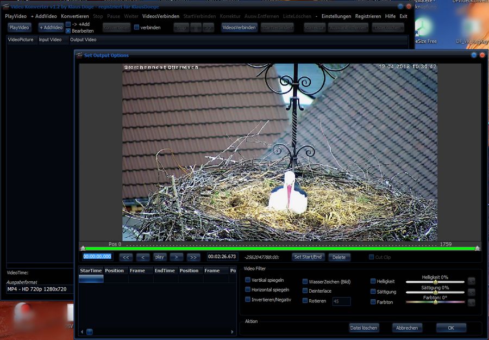Check the Invertieren/Negativ option
Image resolution: width=489 pixels, height=340 pixels.
point(248,300)
